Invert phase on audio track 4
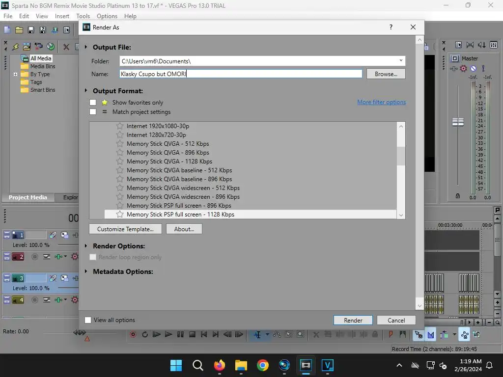Viewport: 503px width, 377px height. (47, 300)
